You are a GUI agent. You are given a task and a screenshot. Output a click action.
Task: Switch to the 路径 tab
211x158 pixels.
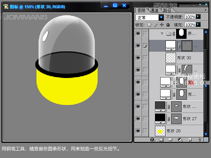(x=167, y=11)
